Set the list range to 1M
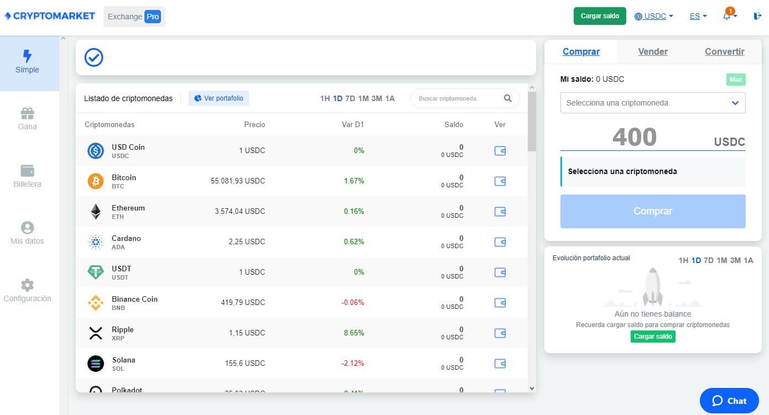The width and height of the screenshot is (769, 415). [x=363, y=98]
